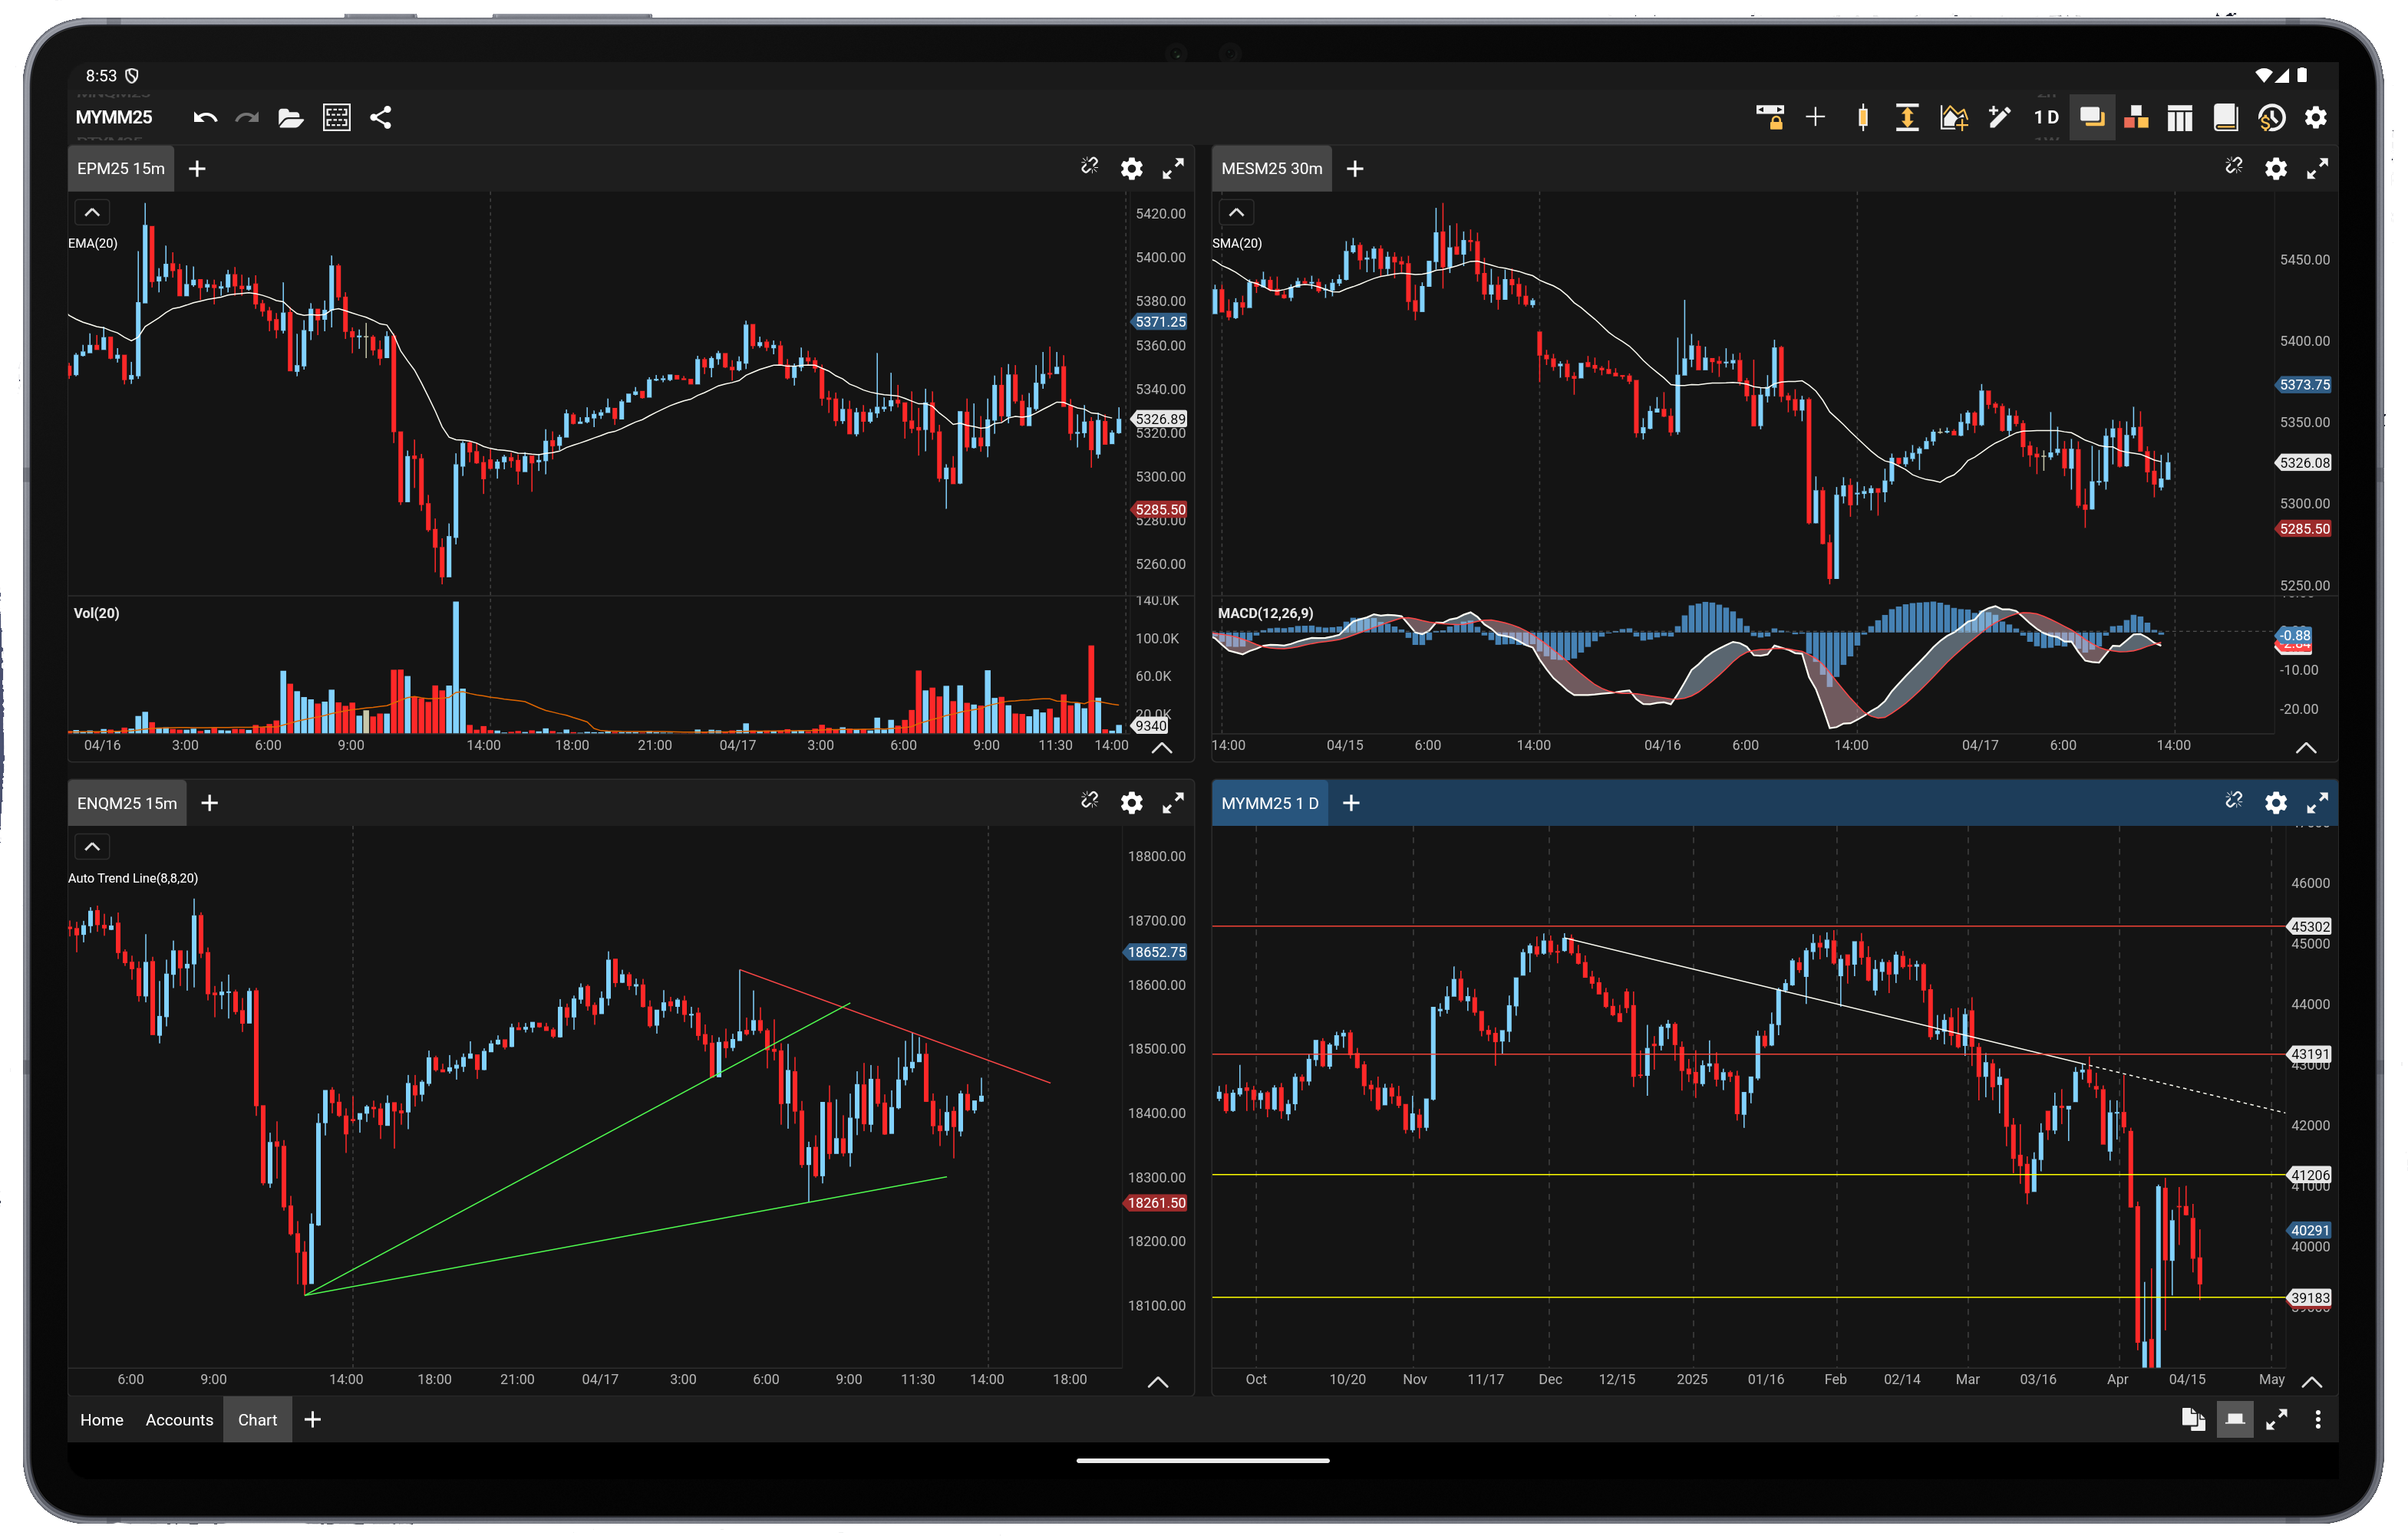Select the MESM25 30m chart tab
The height and width of the screenshot is (1539, 2408).
point(1271,169)
